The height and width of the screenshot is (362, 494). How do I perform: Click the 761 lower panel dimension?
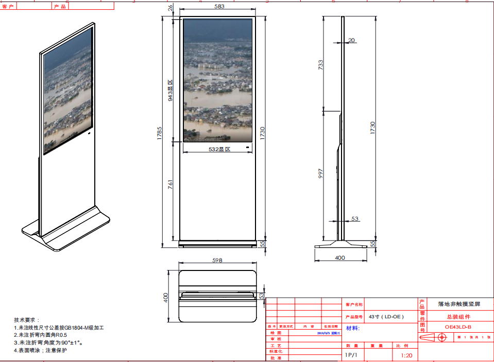coord(171,185)
